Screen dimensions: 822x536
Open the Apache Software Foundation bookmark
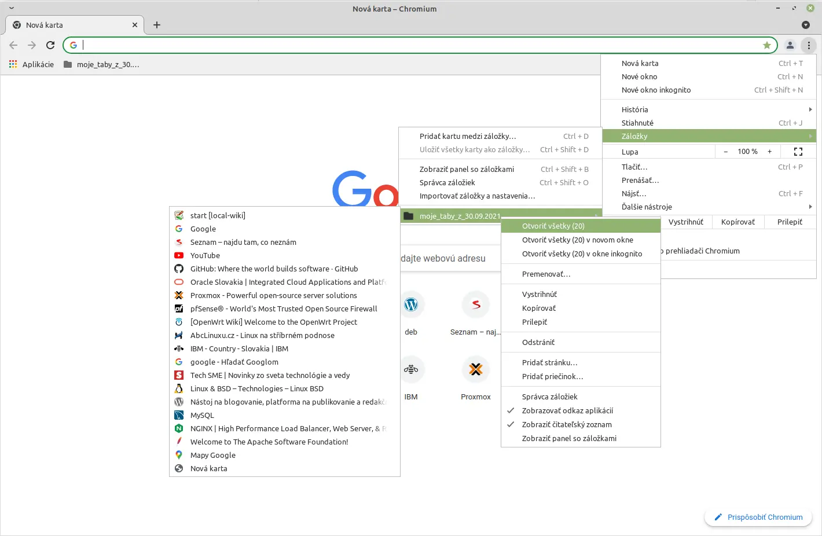[x=285, y=442]
